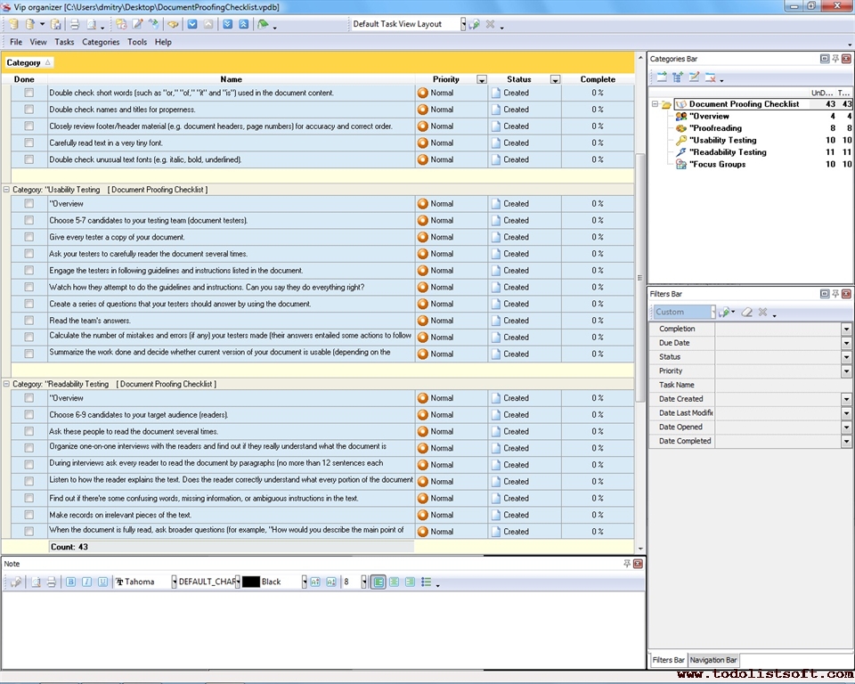
Task: Sort by the Name column header
Action: (x=231, y=79)
